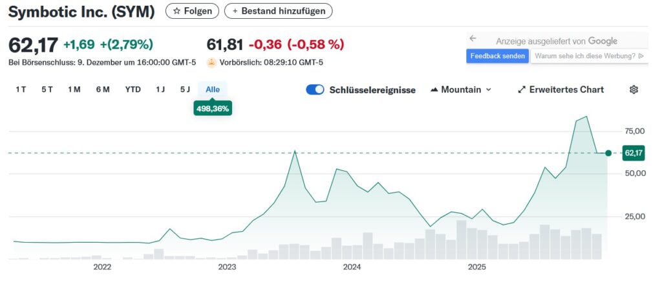Click the 2023 x-axis label
This screenshot has width=662, height=290.
point(227,267)
